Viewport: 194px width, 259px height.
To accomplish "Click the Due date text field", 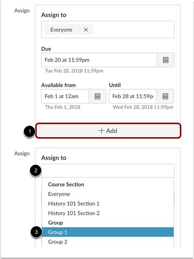I will click(x=99, y=60).
